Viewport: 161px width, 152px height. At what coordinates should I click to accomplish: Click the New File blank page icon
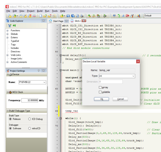tap(41, 16)
